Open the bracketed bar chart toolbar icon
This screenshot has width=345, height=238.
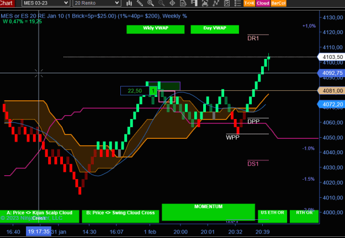[x=205, y=3]
